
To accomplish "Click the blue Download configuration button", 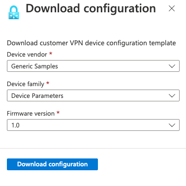I will tap(52, 164).
